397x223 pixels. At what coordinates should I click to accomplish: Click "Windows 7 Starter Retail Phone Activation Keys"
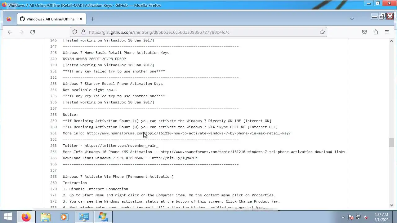pos(113,84)
